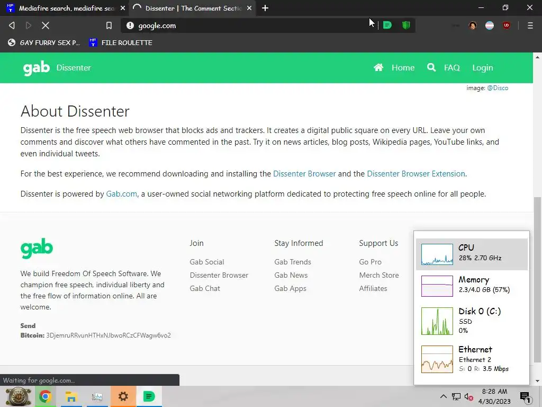Click the page vertical scrollbar thumb
The width and height of the screenshot is (542, 407).
(x=537, y=280)
